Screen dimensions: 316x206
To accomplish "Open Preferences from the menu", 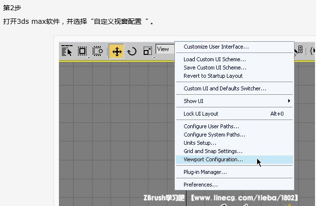I will pos(234,185).
